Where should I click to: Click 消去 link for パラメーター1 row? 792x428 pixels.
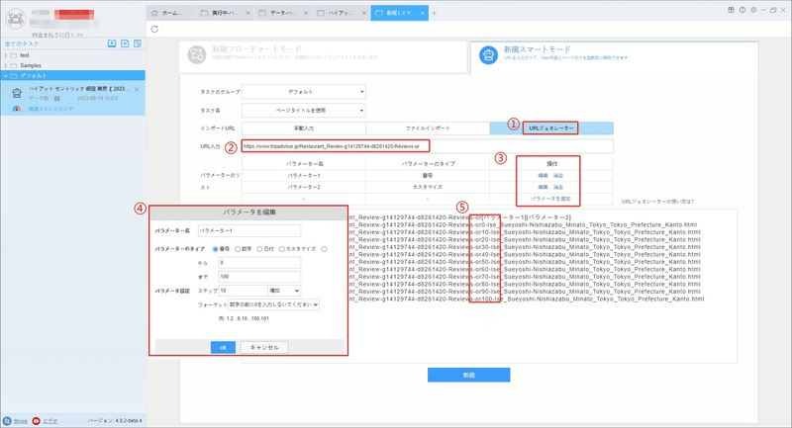pos(558,176)
